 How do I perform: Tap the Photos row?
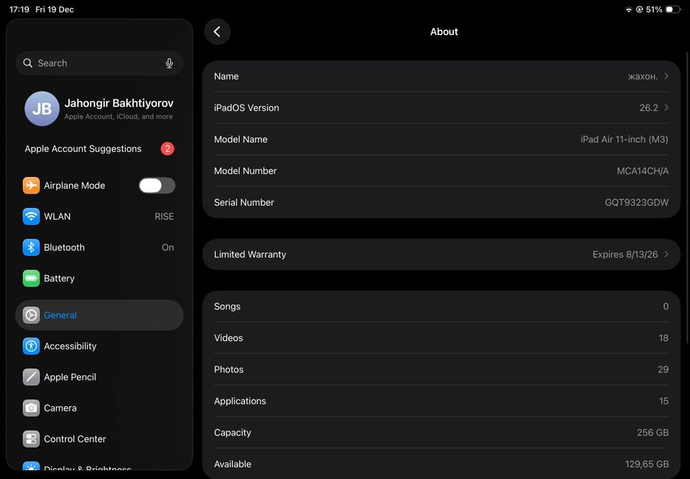pos(442,369)
